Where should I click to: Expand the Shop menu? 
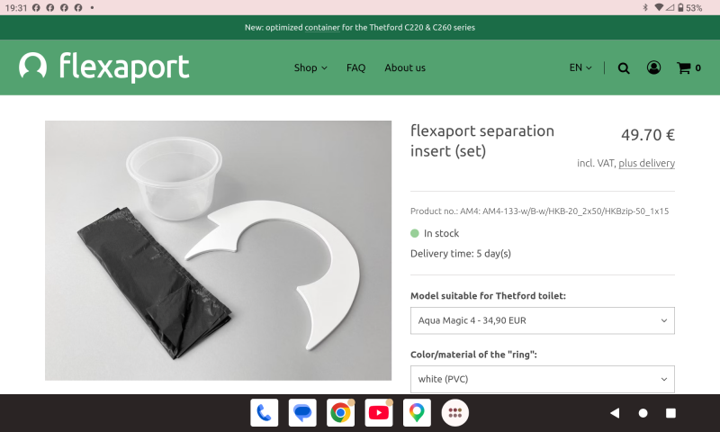tap(310, 67)
